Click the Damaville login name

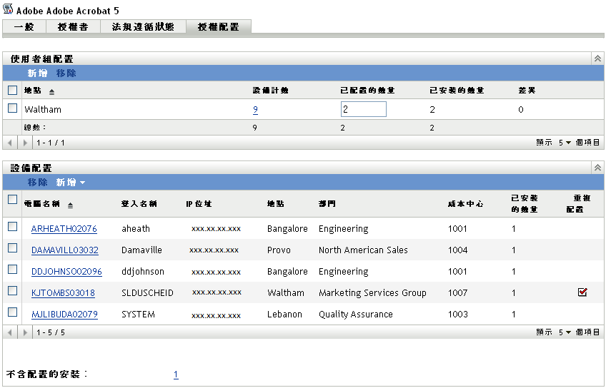pyautogui.click(x=141, y=250)
